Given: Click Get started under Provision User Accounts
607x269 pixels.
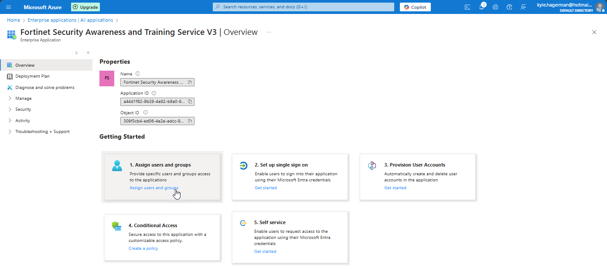Looking at the screenshot, I should click(x=395, y=188).
